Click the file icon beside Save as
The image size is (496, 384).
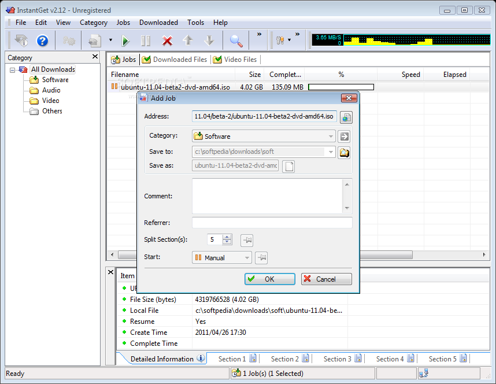click(x=288, y=166)
